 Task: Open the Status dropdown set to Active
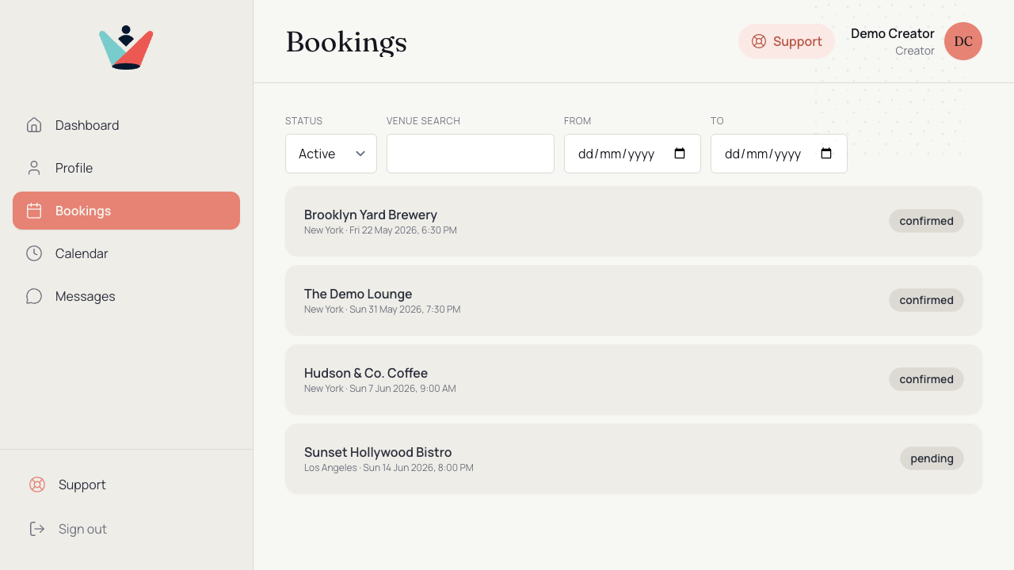[331, 154]
